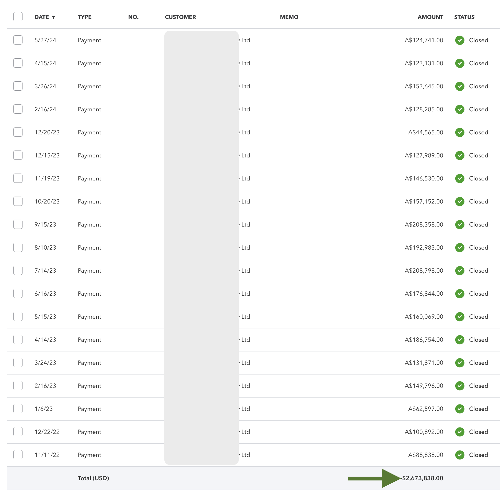500x493 pixels.
Task: Toggle the select-all checkbox in header
Action: click(18, 17)
